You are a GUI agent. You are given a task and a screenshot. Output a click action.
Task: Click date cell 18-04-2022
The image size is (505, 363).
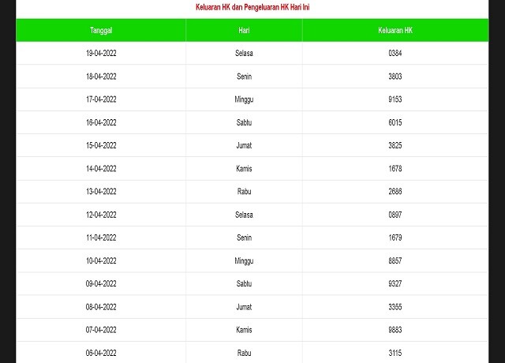(x=101, y=76)
